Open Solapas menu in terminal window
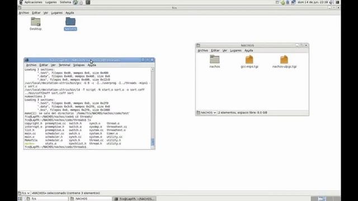 coord(79,65)
